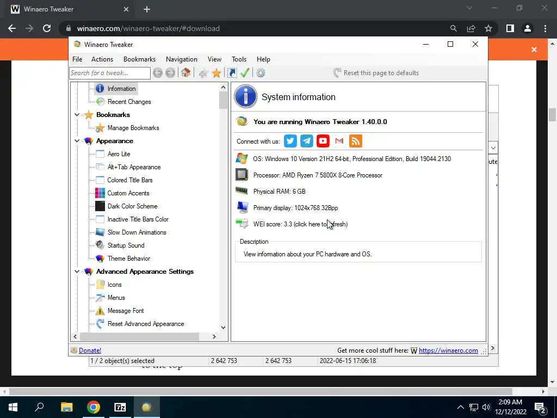Open bookmarks with the gold star icon
The width and height of the screenshot is (557, 418).
[x=216, y=73]
